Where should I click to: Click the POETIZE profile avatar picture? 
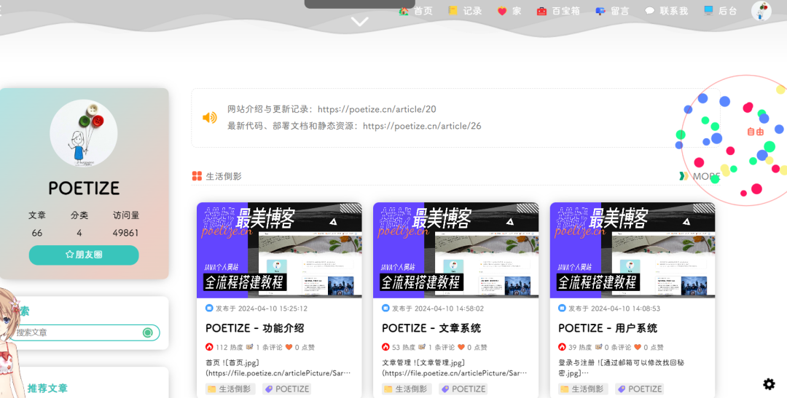tap(84, 133)
